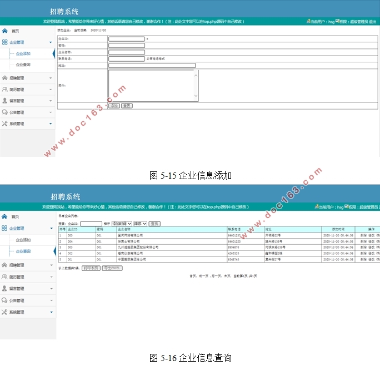
Task: Click the 简介 text area scroll-down arrow
Action: 196,96
